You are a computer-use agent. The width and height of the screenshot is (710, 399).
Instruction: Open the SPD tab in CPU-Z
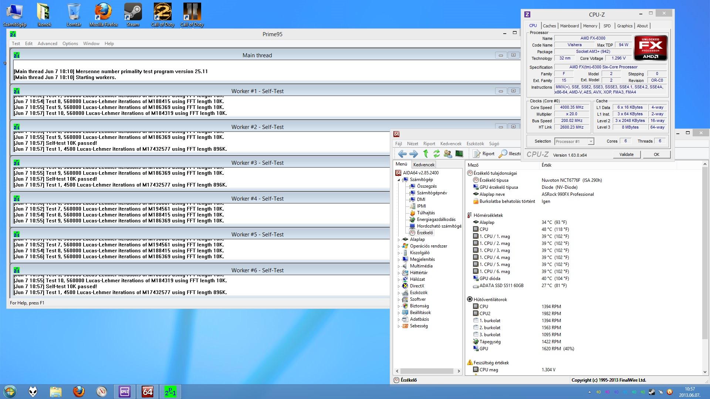click(x=607, y=26)
